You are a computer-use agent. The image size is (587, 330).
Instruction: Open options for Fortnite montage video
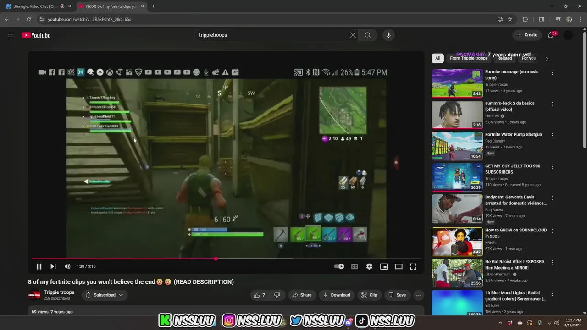click(552, 73)
